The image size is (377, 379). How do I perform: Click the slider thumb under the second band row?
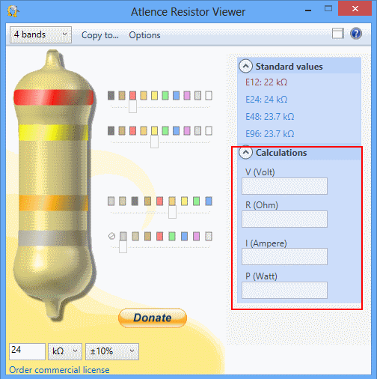tap(154, 142)
